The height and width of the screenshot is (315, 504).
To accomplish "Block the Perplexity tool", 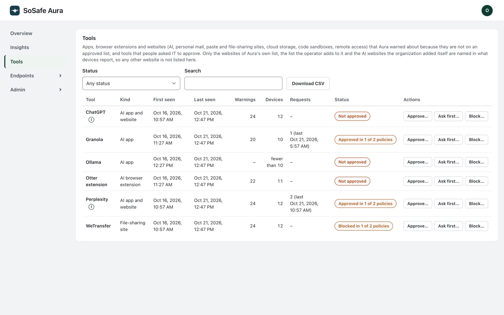I will (477, 203).
